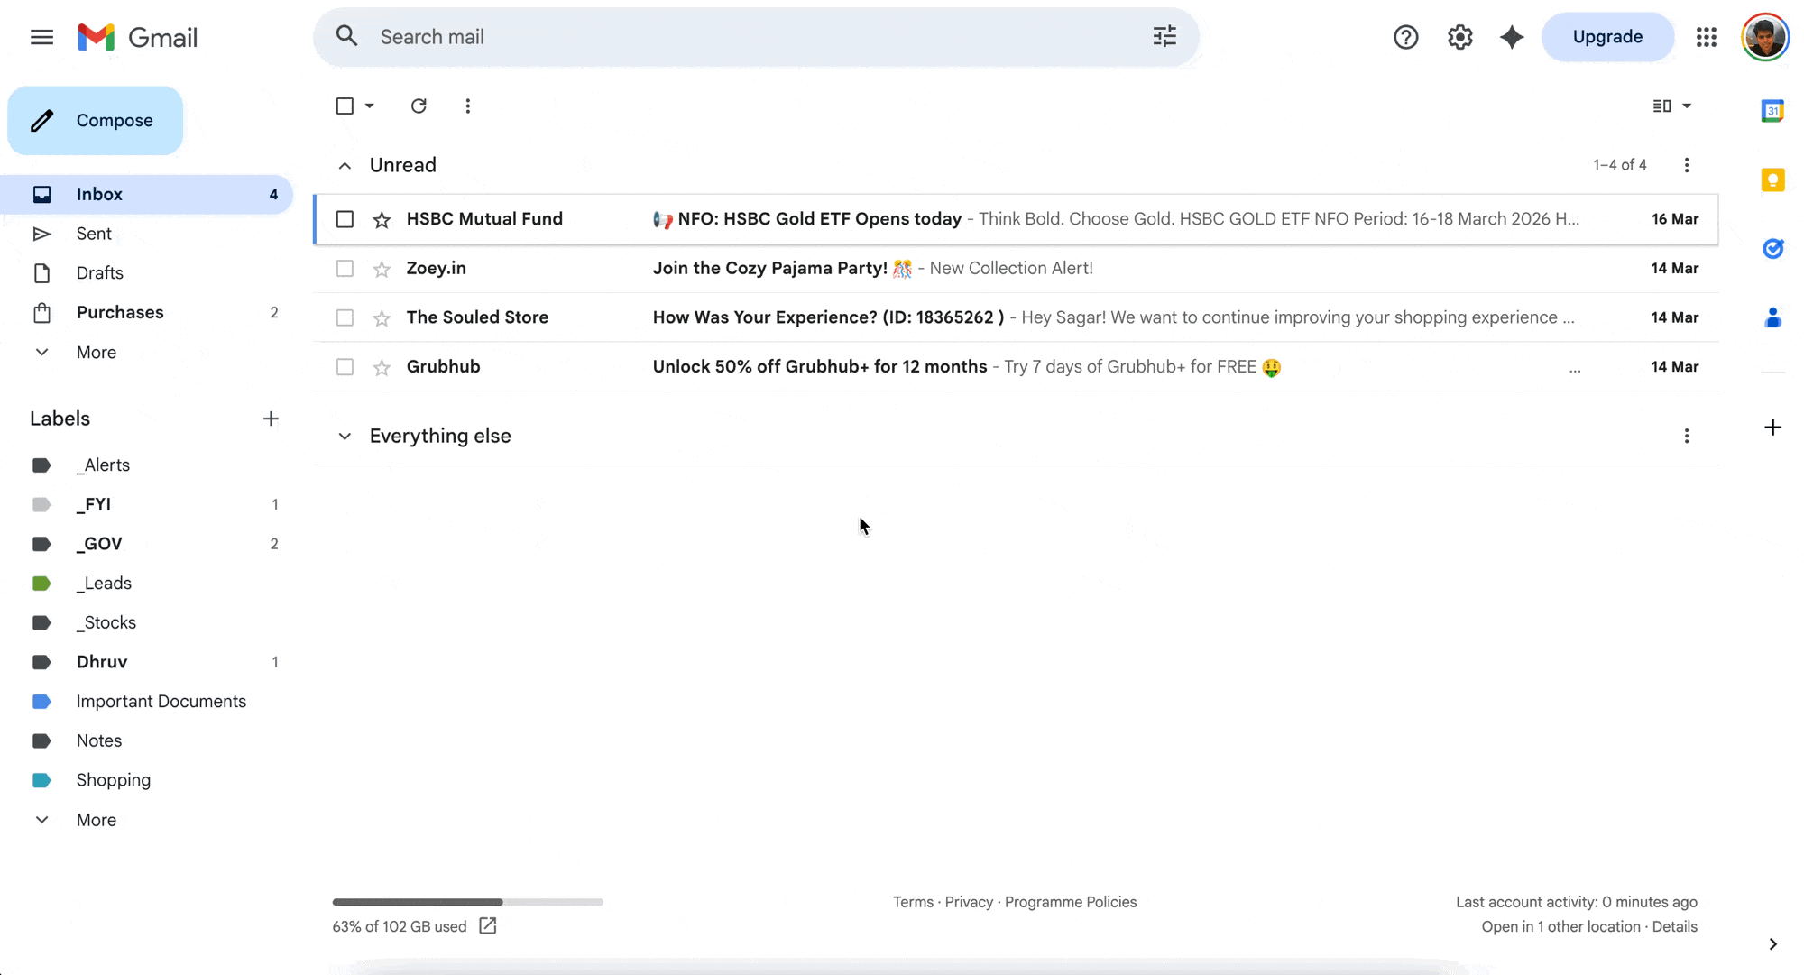
Task: Click the Upgrade button
Action: (1607, 37)
